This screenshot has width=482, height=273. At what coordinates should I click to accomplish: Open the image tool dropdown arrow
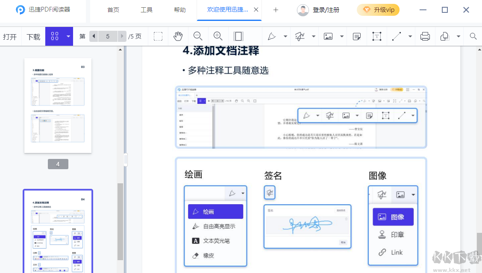(x=341, y=36)
